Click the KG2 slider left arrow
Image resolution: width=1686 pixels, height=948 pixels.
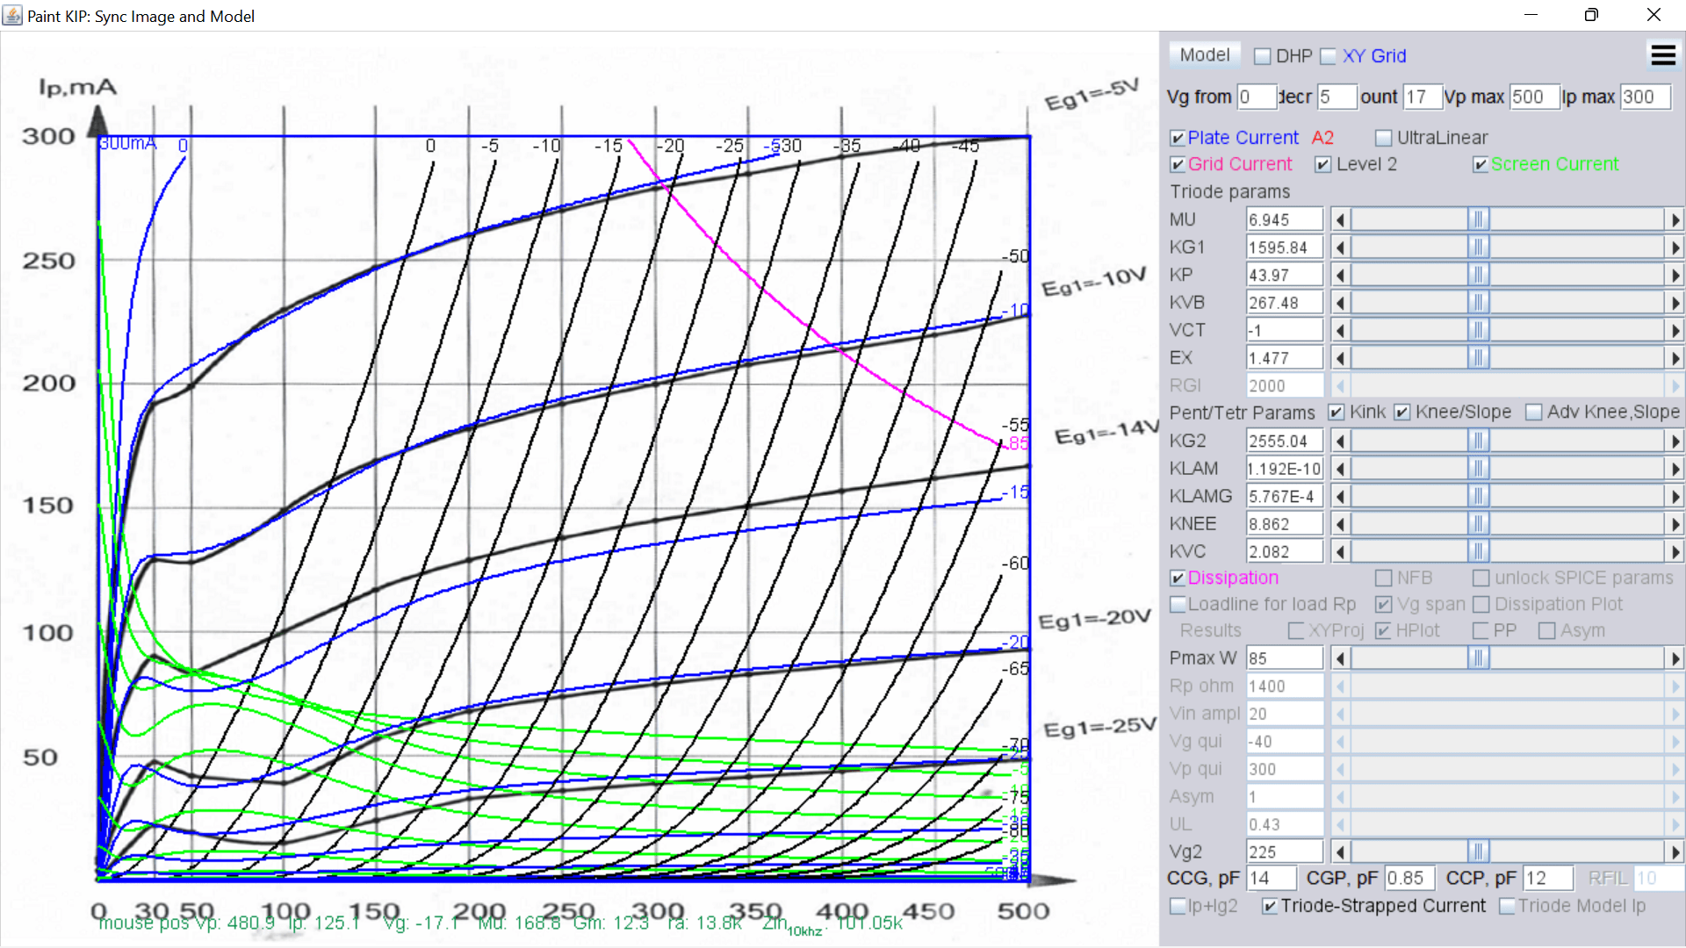pos(1340,441)
